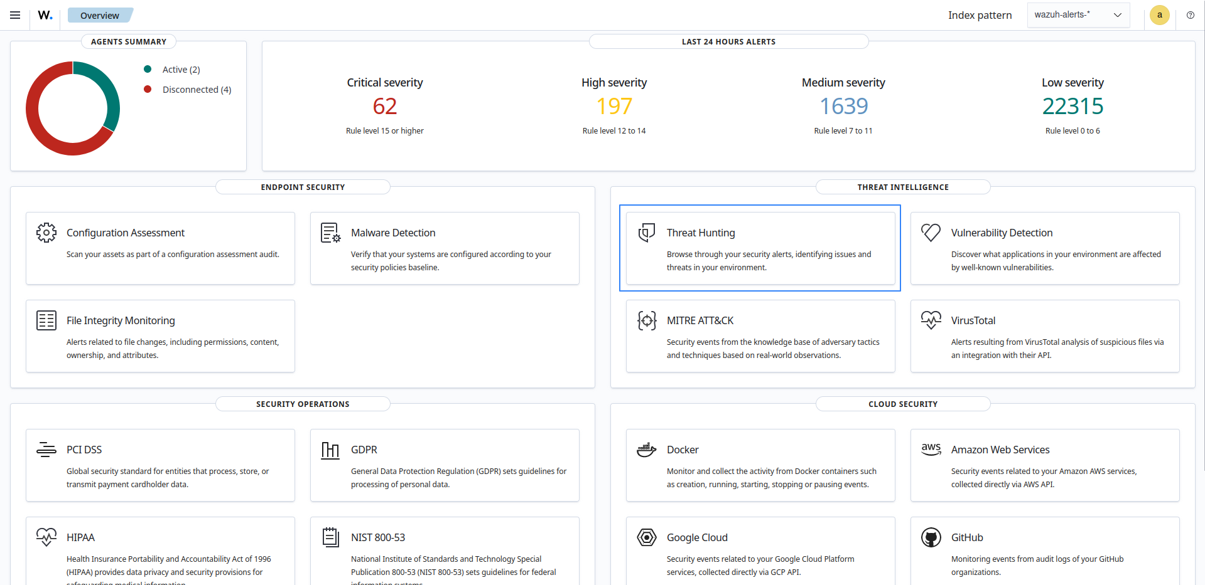Click the Docker whale icon
This screenshot has width=1205, height=585.
click(646, 449)
